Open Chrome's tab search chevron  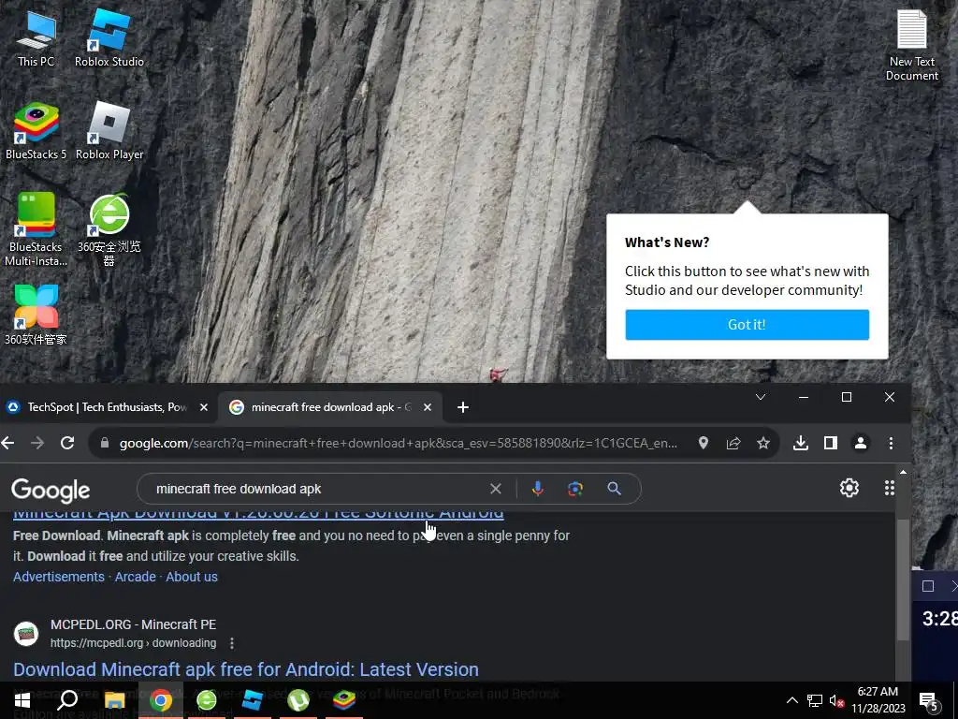pyautogui.click(x=760, y=397)
